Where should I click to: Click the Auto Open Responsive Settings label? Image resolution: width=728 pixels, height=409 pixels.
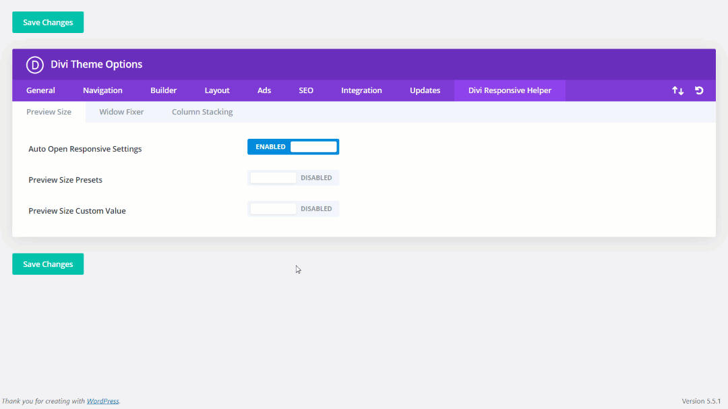click(x=85, y=149)
